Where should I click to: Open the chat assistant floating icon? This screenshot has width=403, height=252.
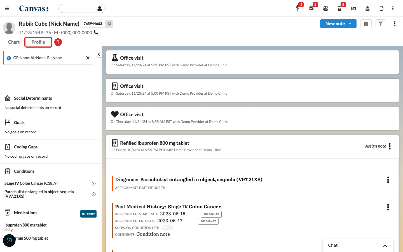coord(9,241)
